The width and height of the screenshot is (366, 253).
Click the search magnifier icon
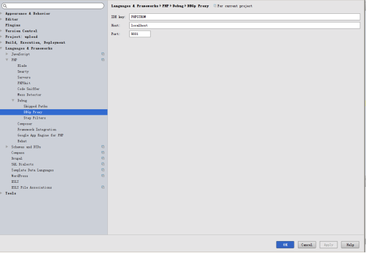pyautogui.click(x=5, y=6)
